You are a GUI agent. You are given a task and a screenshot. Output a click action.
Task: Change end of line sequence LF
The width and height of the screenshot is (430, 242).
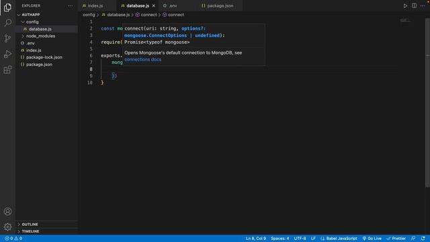[313, 239]
